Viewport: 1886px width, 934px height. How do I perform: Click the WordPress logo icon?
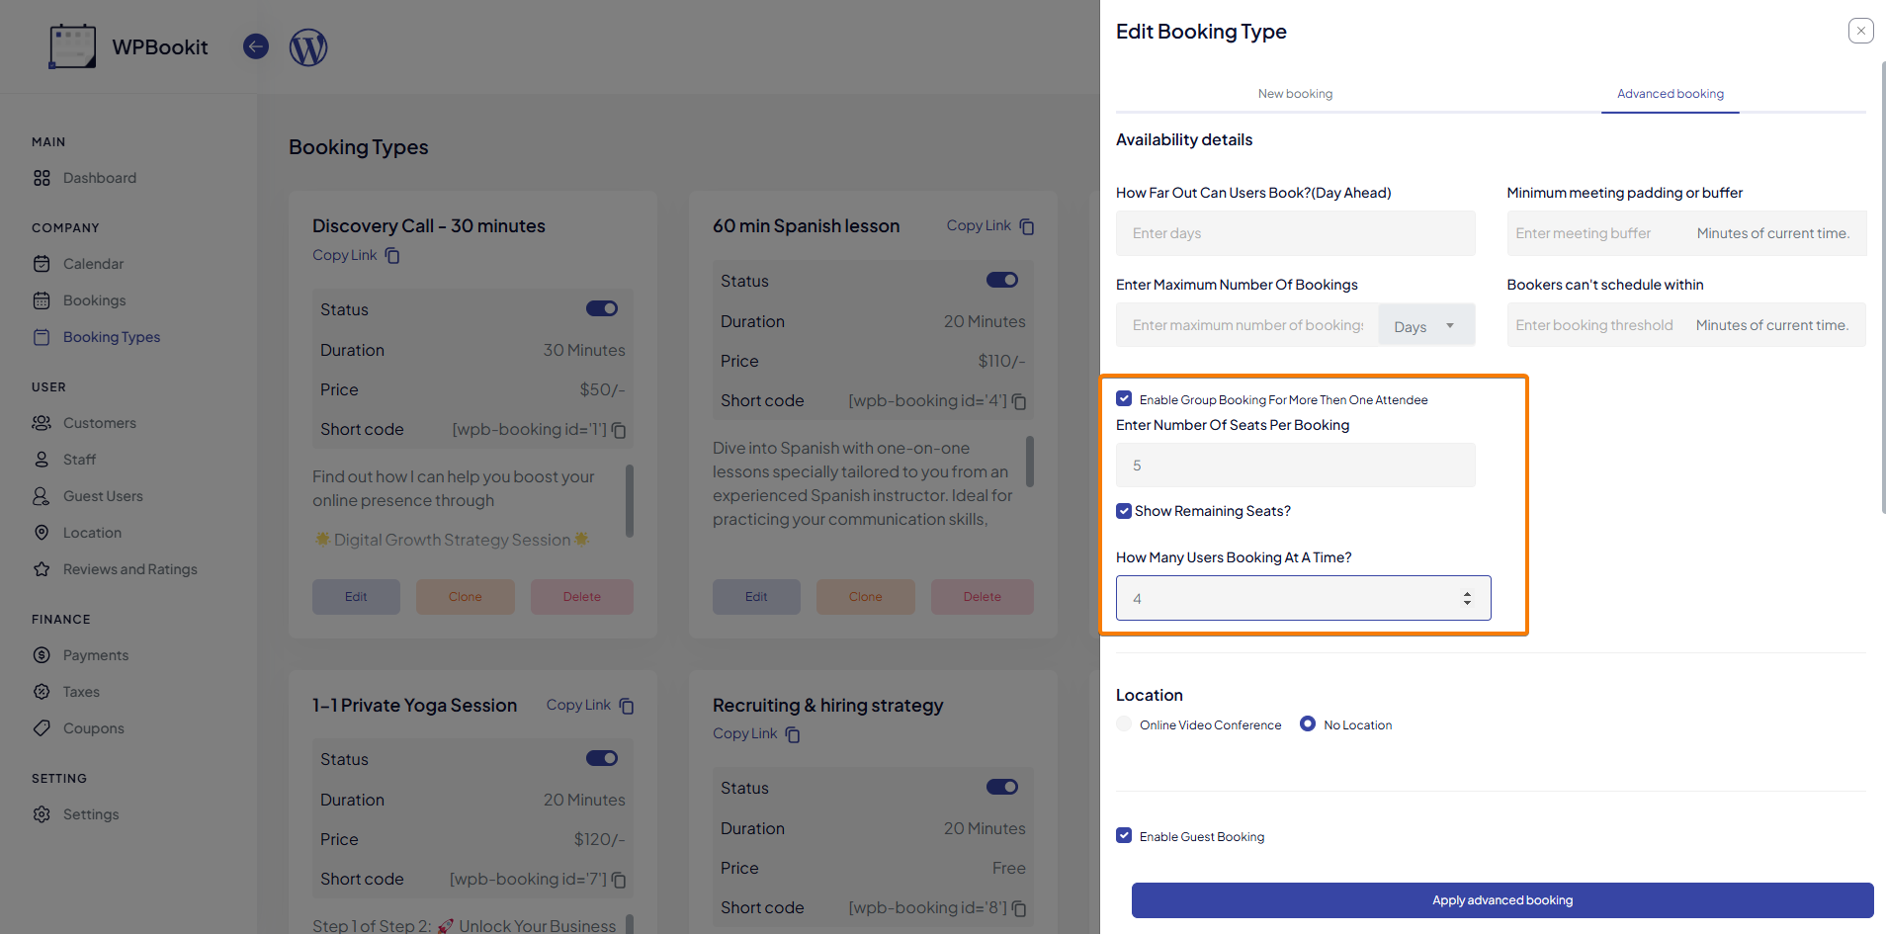click(x=308, y=46)
